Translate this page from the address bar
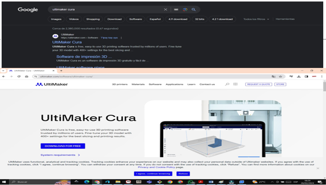The width and height of the screenshot is (326, 185). (274, 77)
